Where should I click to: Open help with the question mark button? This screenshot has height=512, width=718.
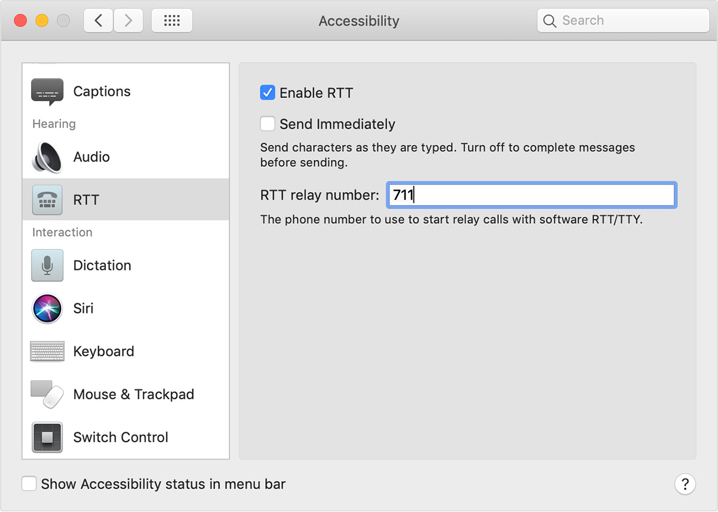[x=685, y=484]
